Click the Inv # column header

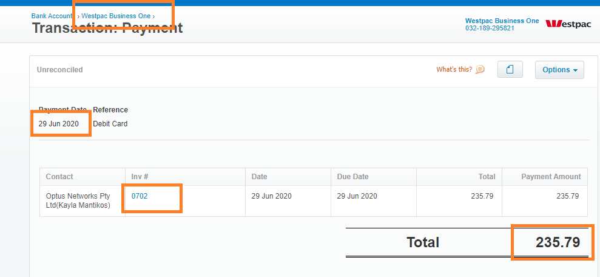[x=140, y=177]
